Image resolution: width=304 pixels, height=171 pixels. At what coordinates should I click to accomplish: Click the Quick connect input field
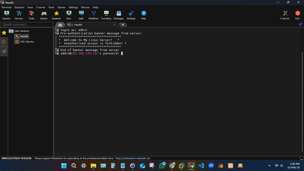pos(27,24)
